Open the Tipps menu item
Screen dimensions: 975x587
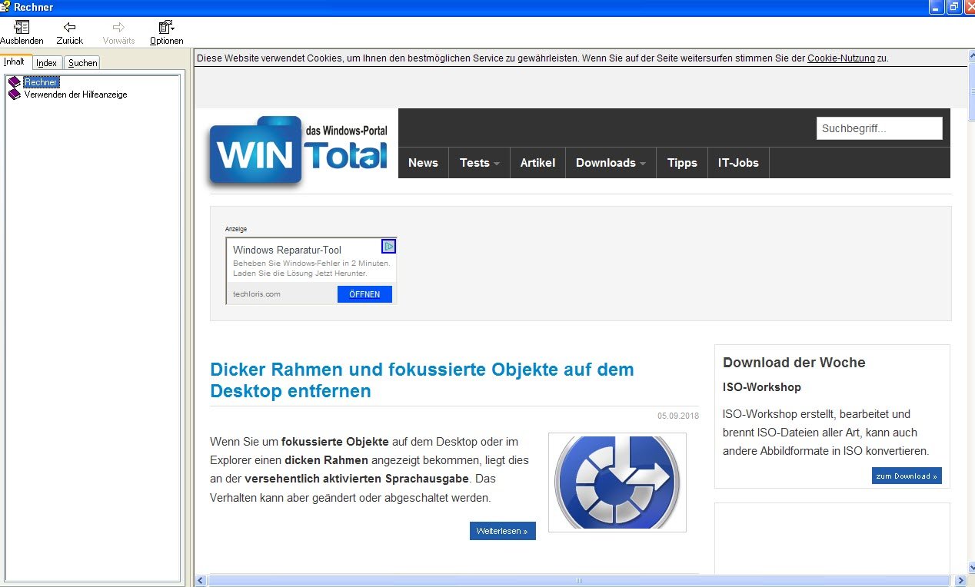click(x=682, y=163)
